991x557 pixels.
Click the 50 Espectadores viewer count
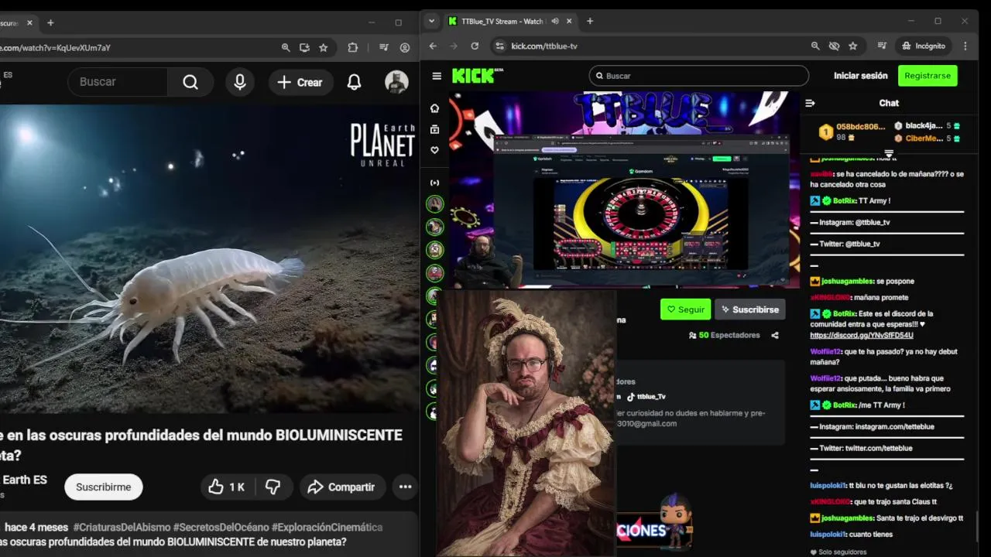pyautogui.click(x=724, y=335)
